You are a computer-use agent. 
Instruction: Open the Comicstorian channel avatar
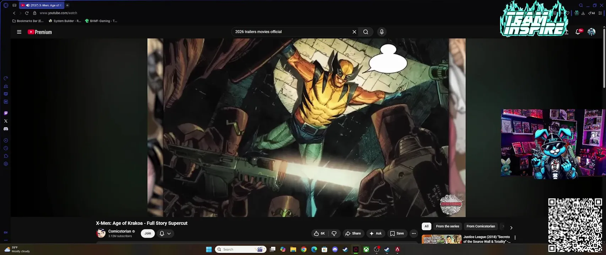pos(101,233)
